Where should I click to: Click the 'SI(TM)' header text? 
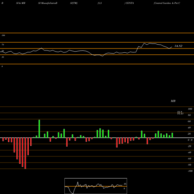(74, 3)
